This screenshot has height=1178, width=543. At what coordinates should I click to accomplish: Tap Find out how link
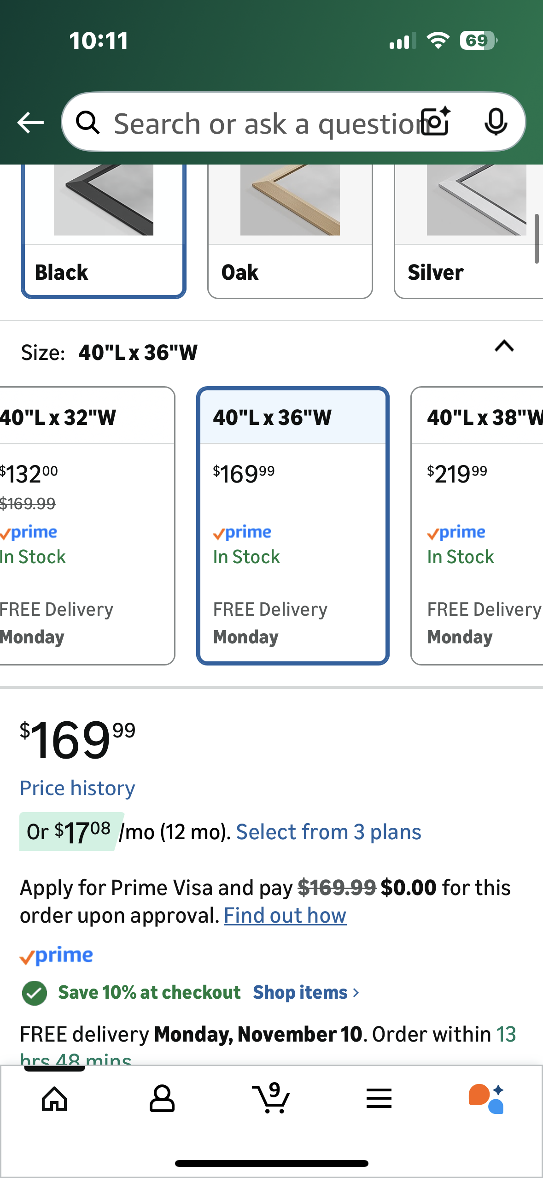[285, 916]
